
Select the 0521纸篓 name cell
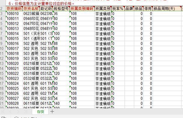[31, 63]
